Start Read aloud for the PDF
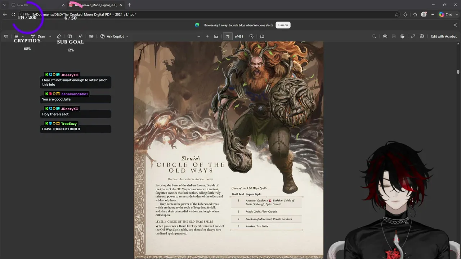 click(x=80, y=36)
